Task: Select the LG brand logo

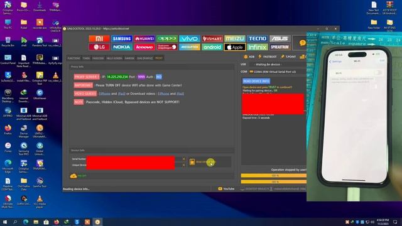Action: tap(99, 47)
